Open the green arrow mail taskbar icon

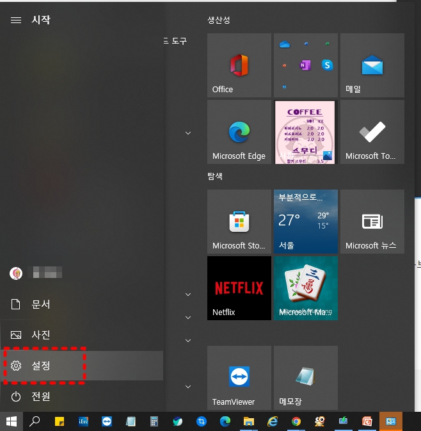[x=344, y=421]
